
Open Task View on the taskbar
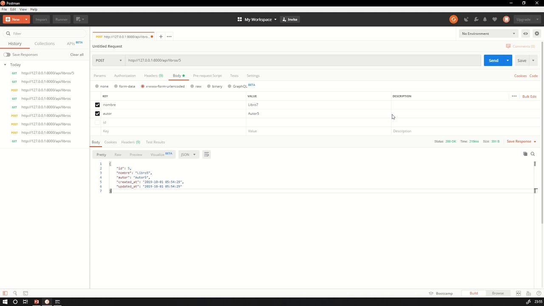click(x=25, y=302)
